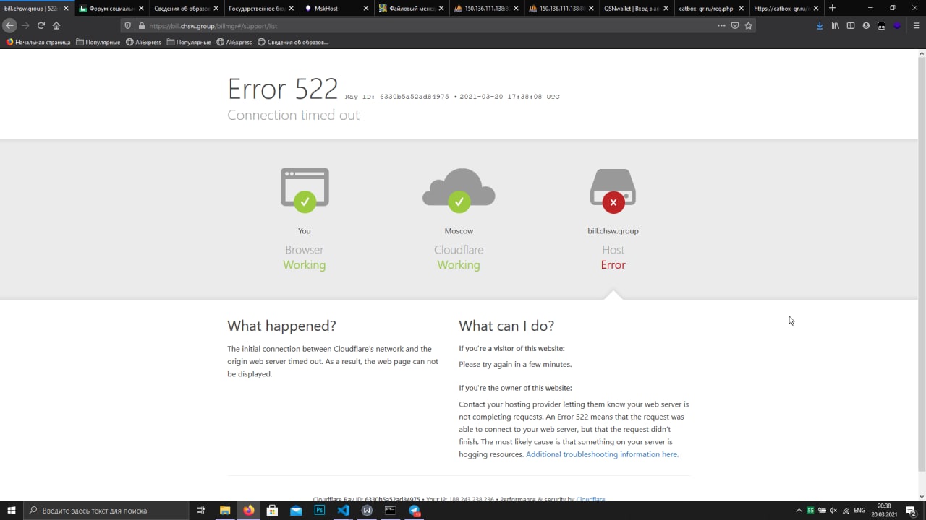
Task: Click the forward navigation arrow
Action: pos(25,25)
